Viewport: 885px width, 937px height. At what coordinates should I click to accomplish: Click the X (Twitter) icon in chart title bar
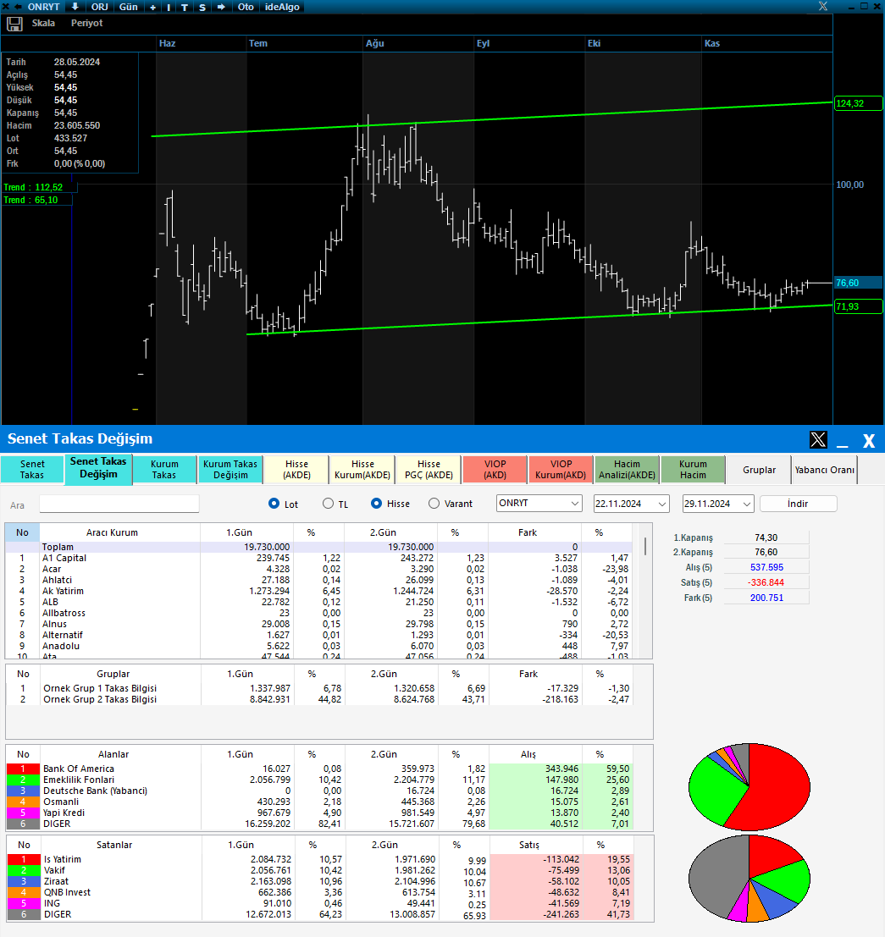823,6
